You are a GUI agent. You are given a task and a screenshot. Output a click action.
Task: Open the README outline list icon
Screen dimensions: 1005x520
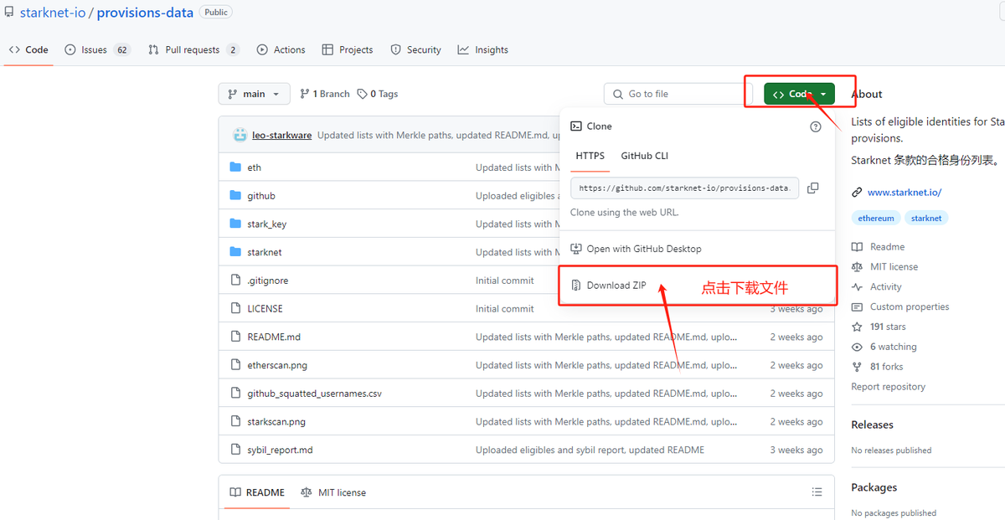[x=817, y=492]
